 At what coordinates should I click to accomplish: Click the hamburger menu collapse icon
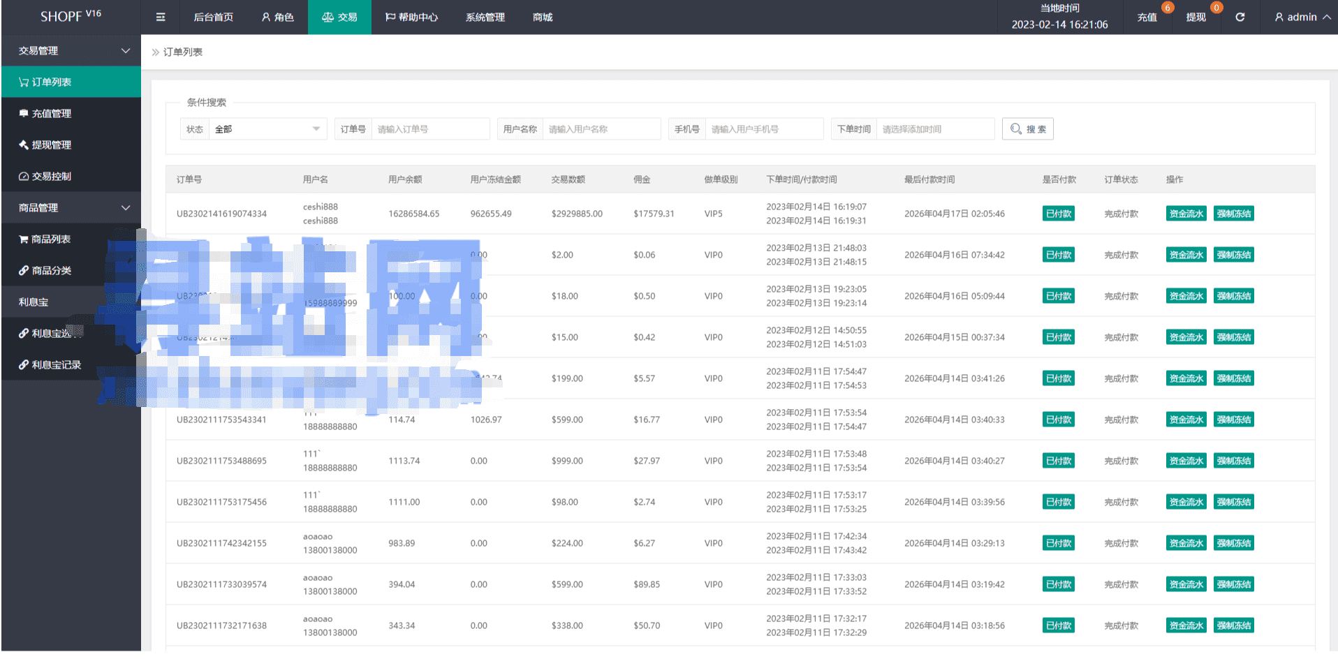161,17
